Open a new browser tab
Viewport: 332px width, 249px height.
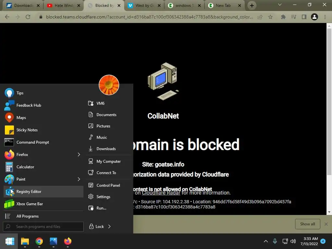pyautogui.click(x=252, y=6)
